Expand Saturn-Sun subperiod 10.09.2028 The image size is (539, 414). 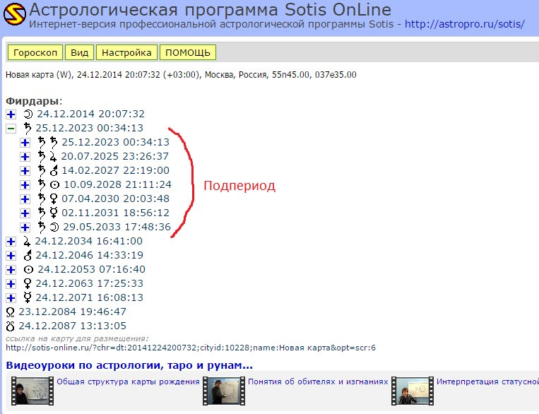pyautogui.click(x=25, y=185)
